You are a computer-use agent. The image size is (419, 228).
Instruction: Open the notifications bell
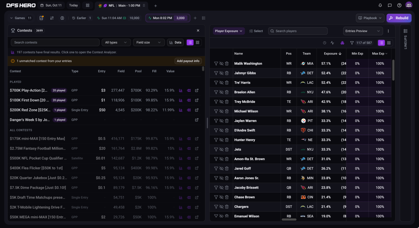(x=380, y=5)
